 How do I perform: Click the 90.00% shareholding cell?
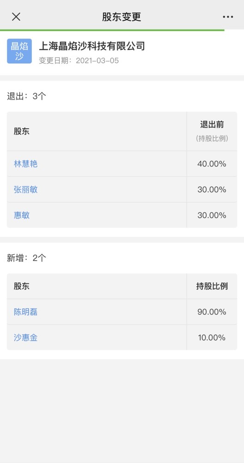[x=212, y=312]
